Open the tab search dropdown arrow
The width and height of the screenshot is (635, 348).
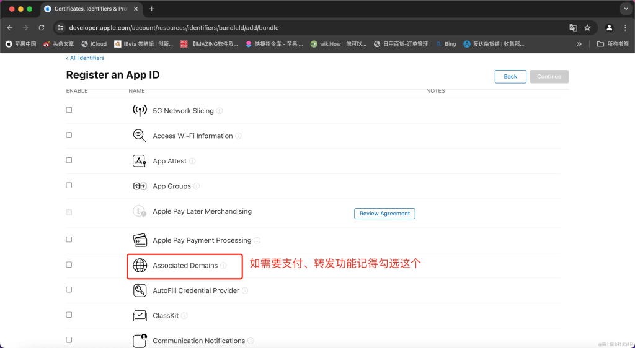coord(625,9)
